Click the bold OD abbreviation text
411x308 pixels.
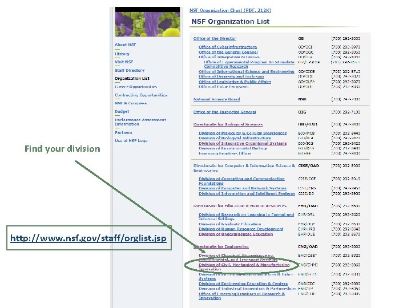(x=301, y=39)
